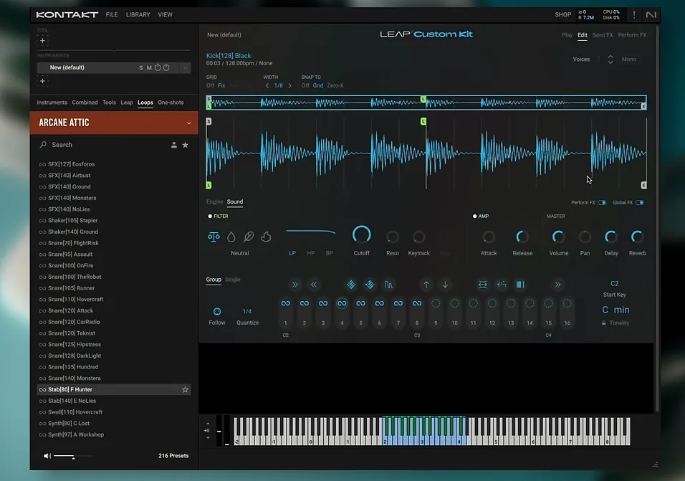Expand the Arcane Attic library dropdown

tap(188, 123)
